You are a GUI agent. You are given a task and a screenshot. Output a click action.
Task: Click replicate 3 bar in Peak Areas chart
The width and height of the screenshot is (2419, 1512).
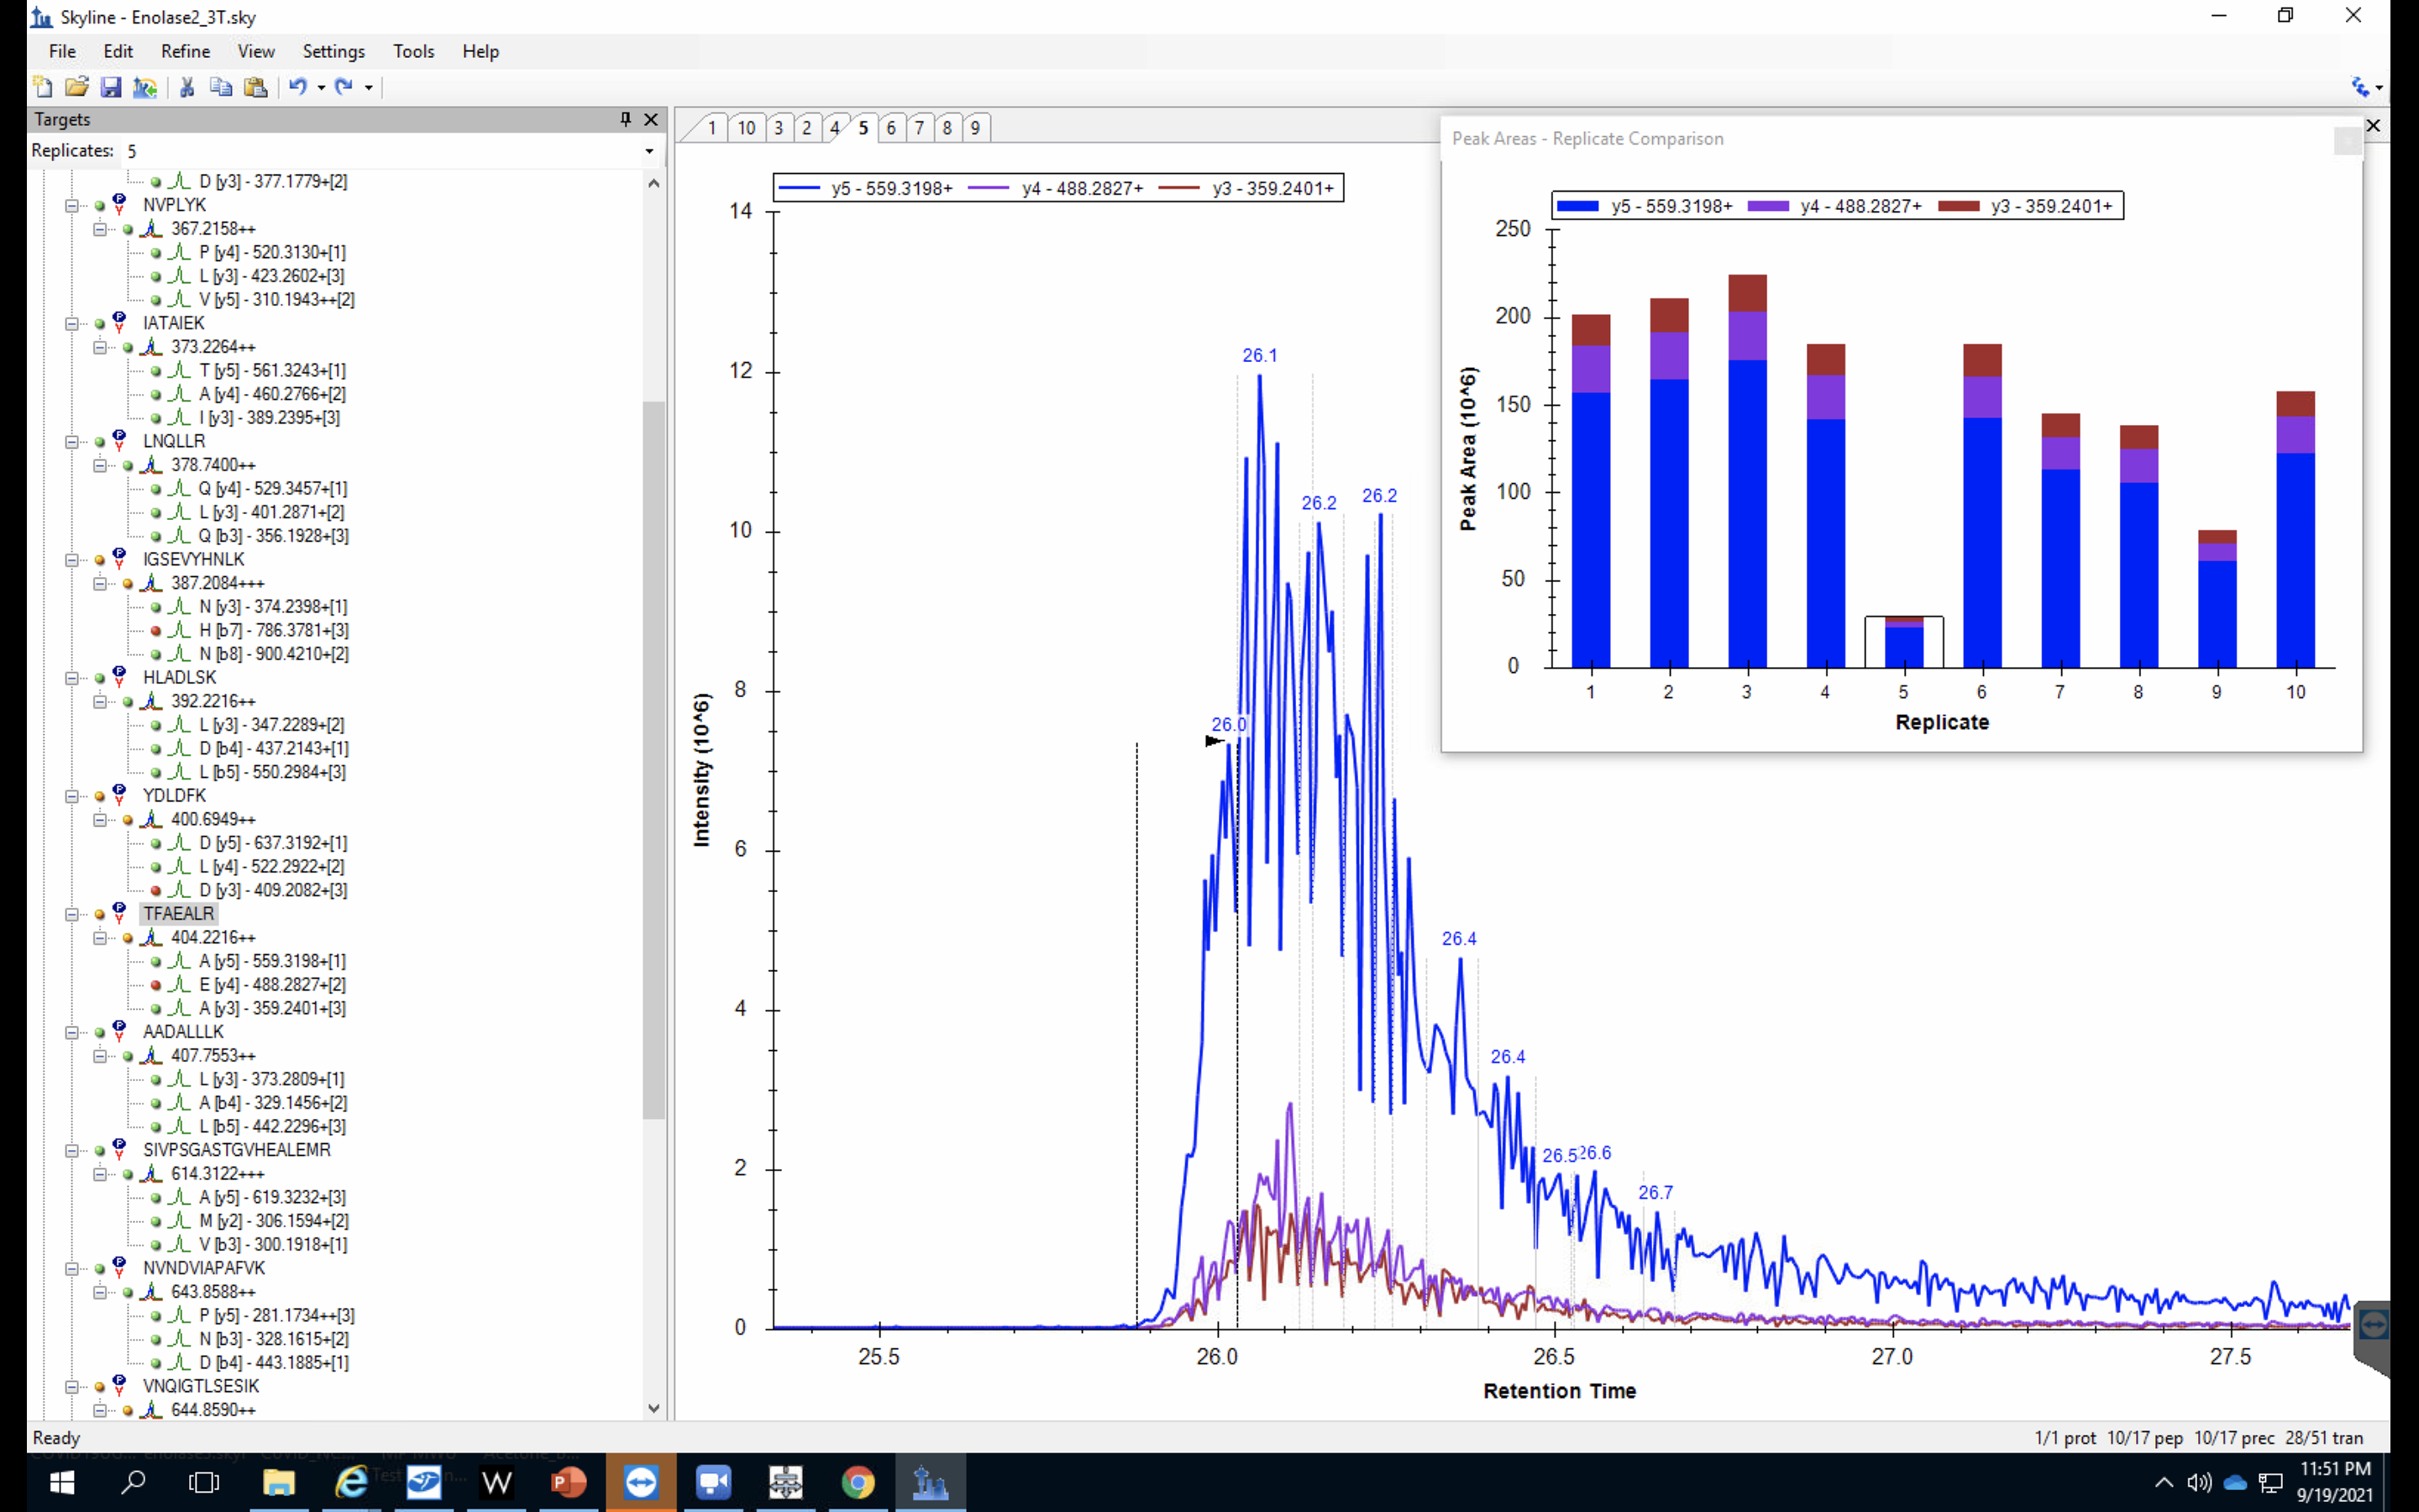tap(1746, 500)
